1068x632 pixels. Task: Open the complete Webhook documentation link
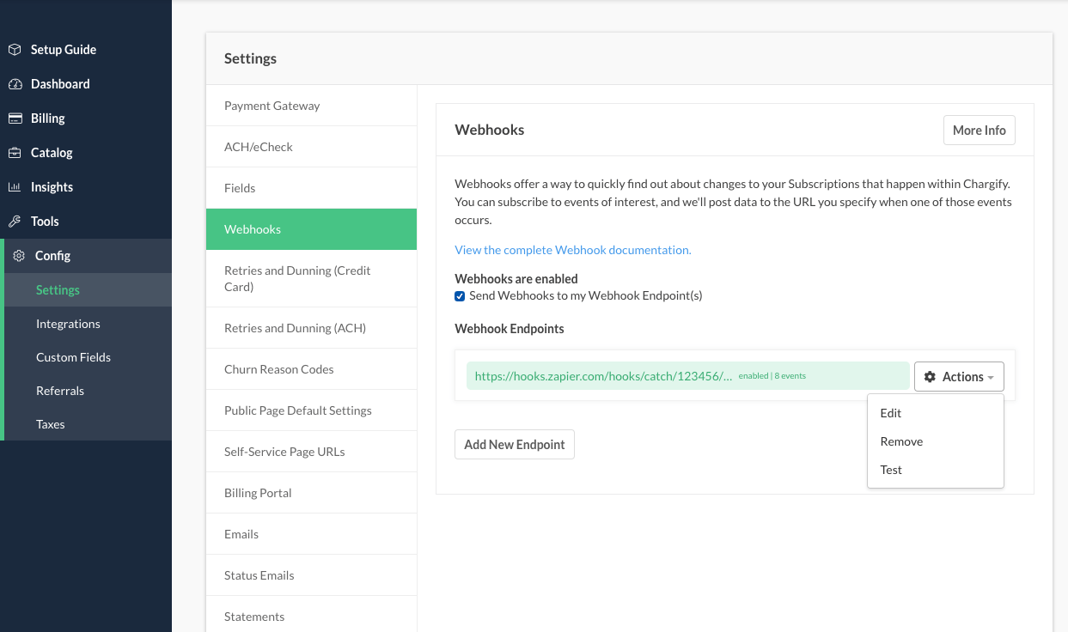coord(572,250)
